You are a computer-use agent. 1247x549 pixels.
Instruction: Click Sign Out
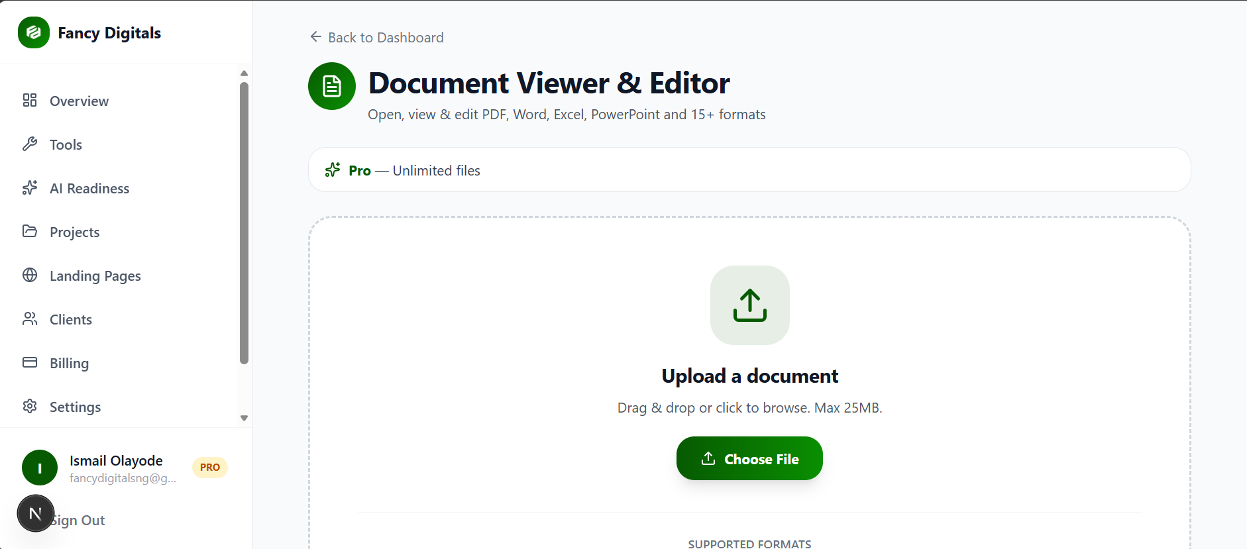78,521
